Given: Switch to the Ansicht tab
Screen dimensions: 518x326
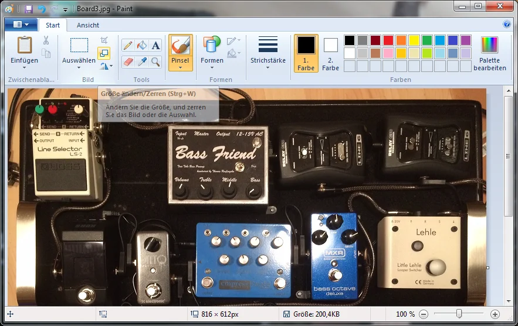Looking at the screenshot, I should pyautogui.click(x=87, y=25).
